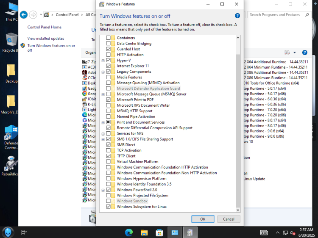This screenshot has height=238, width=318.
Task: Expand Microsoft Message Queue (MSMQ) Server
Action: (103, 94)
